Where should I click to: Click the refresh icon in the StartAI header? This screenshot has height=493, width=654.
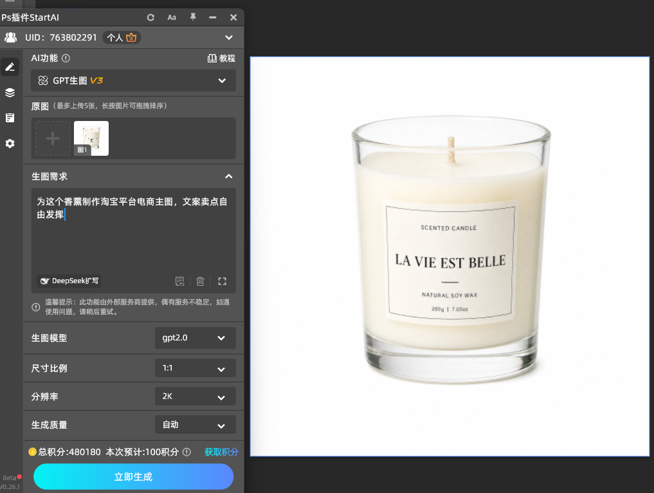tap(150, 17)
